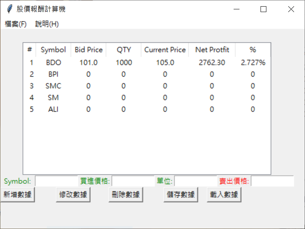This screenshot has height=229, width=305.
Task: Focus the 賣出價格 input field
Action: click(x=272, y=181)
